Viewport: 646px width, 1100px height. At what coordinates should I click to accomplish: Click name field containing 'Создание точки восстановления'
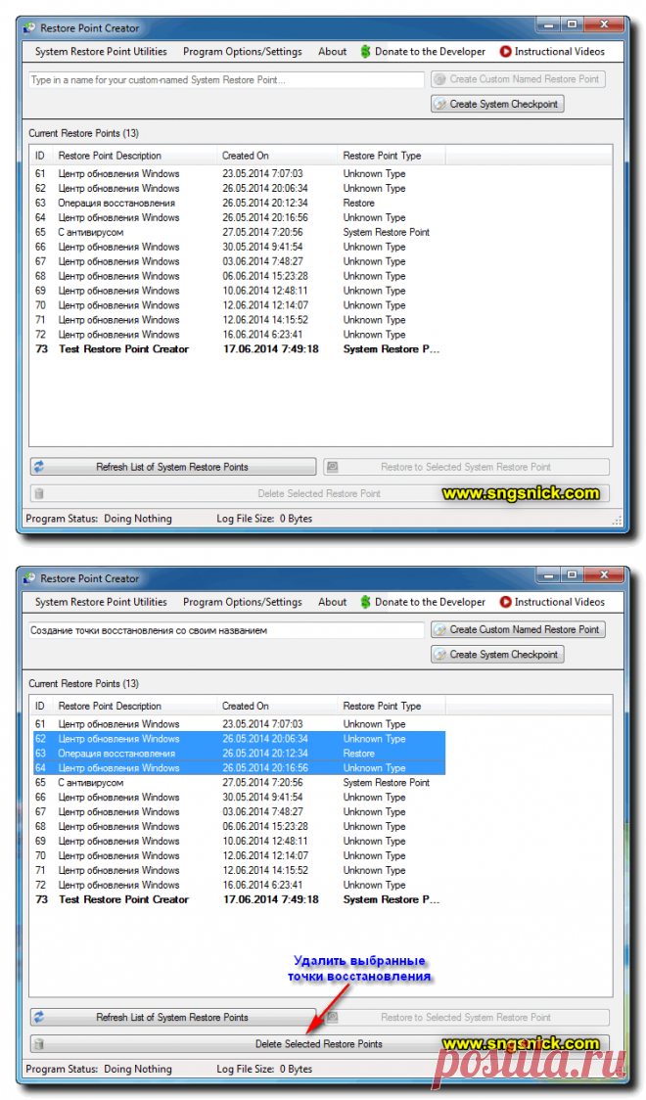coord(226,630)
